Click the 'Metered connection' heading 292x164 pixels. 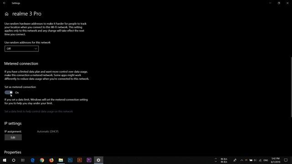(21, 64)
